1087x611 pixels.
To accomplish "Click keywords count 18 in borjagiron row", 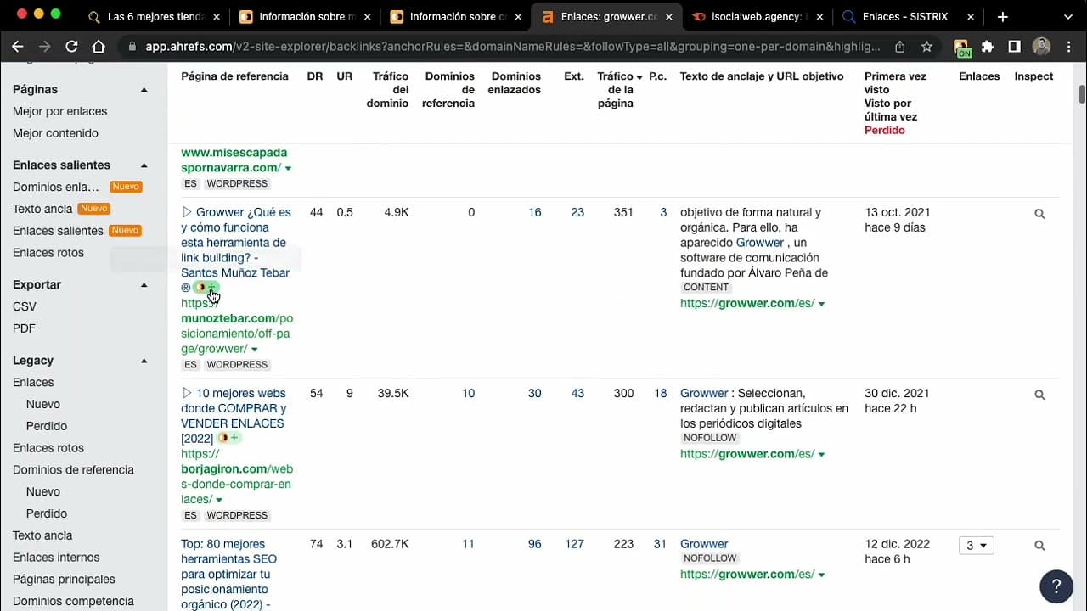I will coord(660,393).
